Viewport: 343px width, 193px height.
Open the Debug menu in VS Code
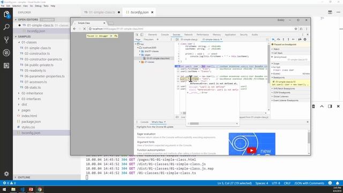pyautogui.click(x=38, y=6)
